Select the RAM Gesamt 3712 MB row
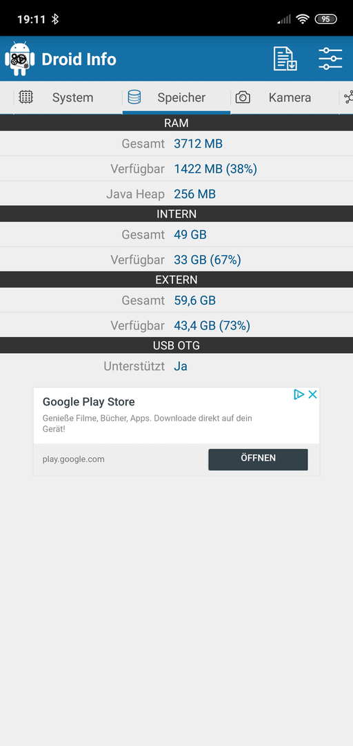Screen dimensions: 353x746 coord(176,144)
